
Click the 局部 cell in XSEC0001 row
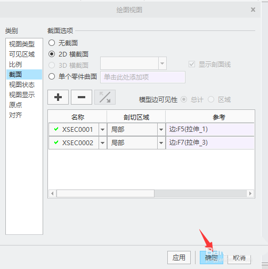pos(132,130)
